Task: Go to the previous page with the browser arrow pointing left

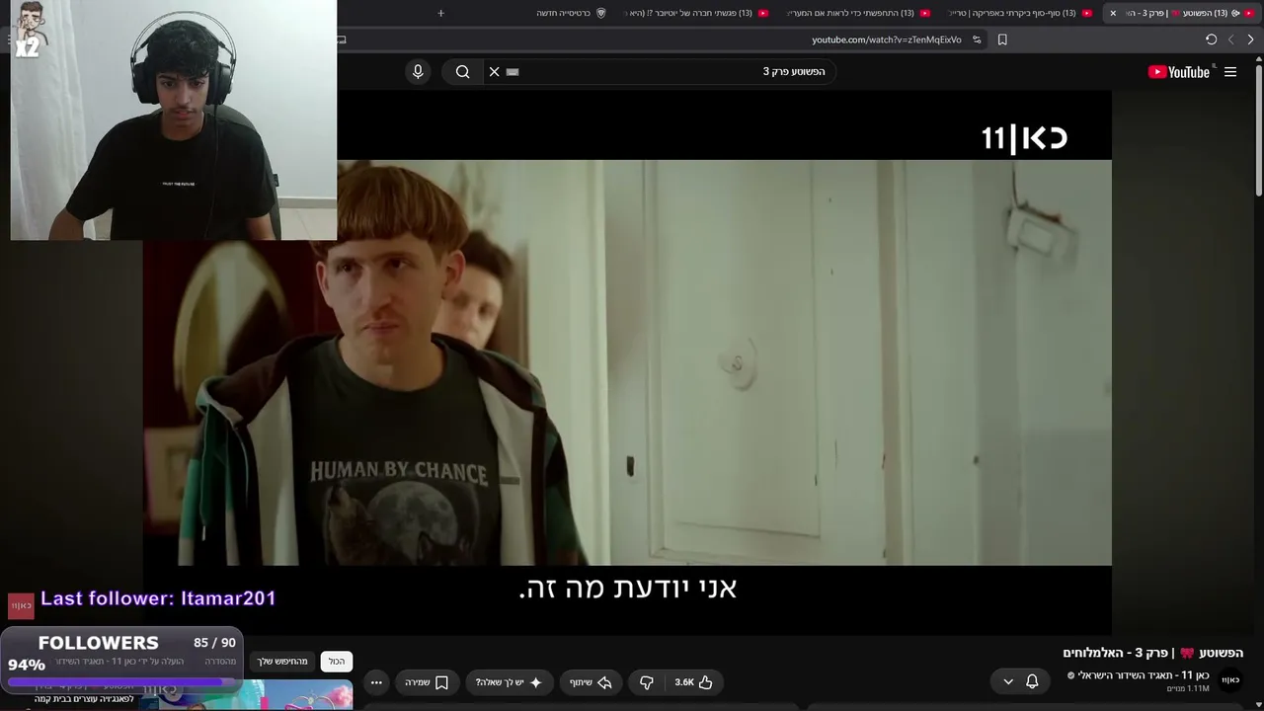Action: point(1230,39)
